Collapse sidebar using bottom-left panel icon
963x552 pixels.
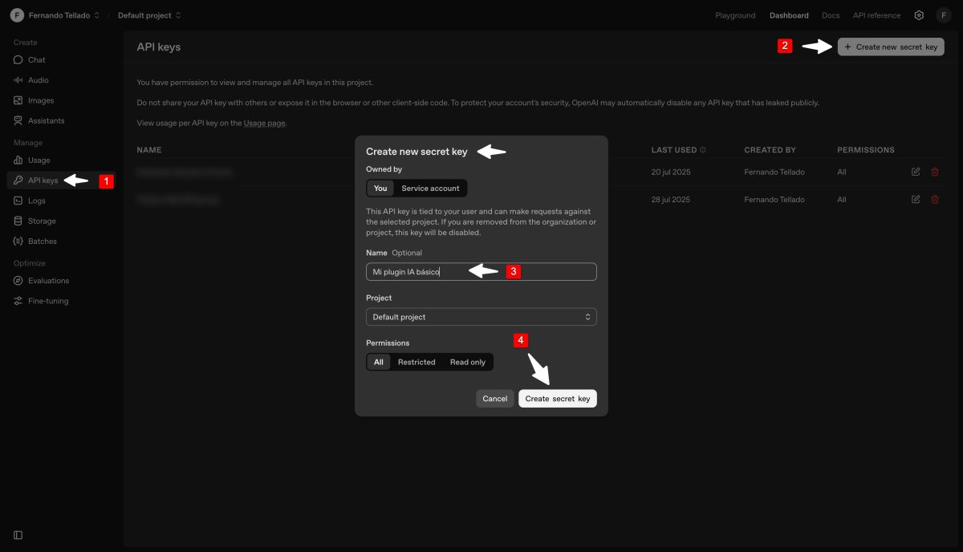(x=18, y=535)
